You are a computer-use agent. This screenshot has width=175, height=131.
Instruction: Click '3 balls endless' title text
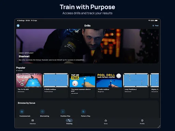click(x=104, y=89)
